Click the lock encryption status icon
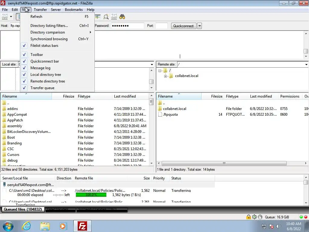Viewport: 309px width, 232px height. coord(248,217)
